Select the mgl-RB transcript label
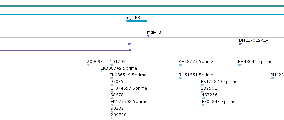Screen dimensions: 284x120 coord(133,18)
